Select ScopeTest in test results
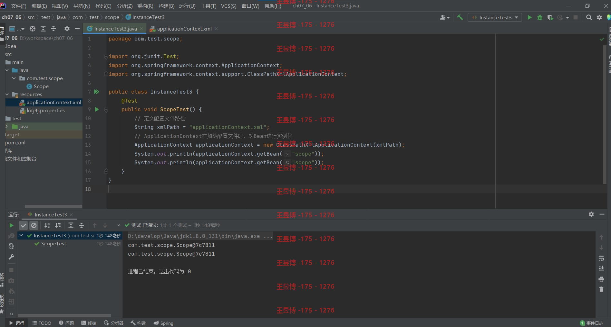611x327 pixels. (x=53, y=244)
